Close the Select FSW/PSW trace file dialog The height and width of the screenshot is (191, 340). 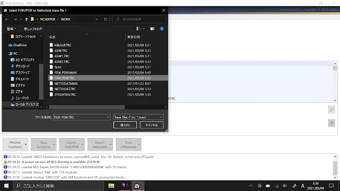point(164,10)
